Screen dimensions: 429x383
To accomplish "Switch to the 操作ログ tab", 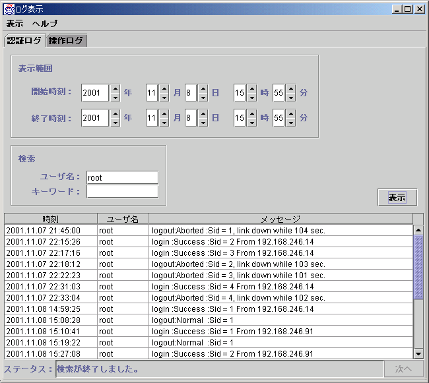I will coord(66,41).
